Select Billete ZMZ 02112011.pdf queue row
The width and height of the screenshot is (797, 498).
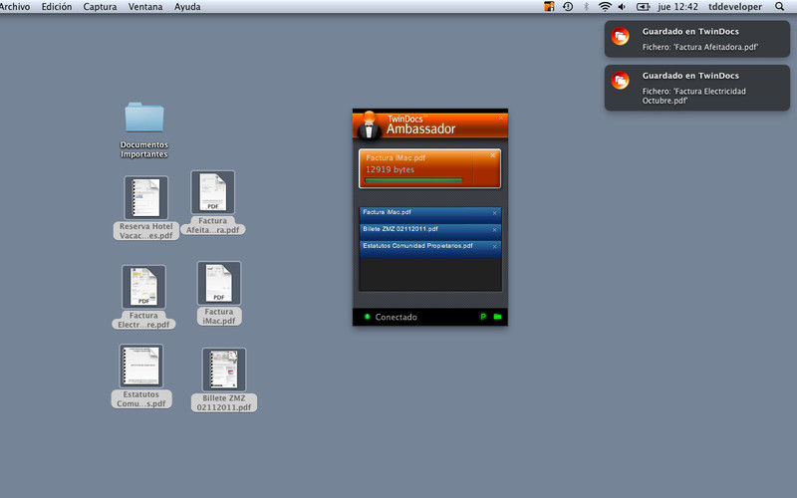pos(430,230)
